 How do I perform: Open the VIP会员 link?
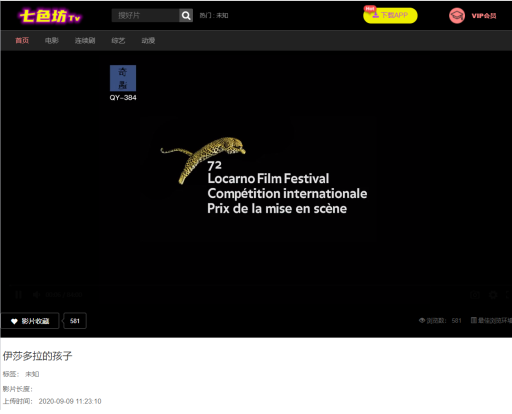click(483, 15)
